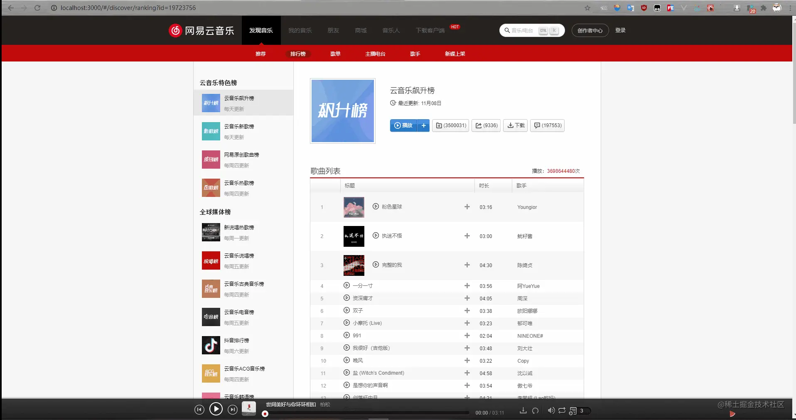
Task: Add 粉色星球 to playlist with plus icon
Action: click(x=467, y=206)
